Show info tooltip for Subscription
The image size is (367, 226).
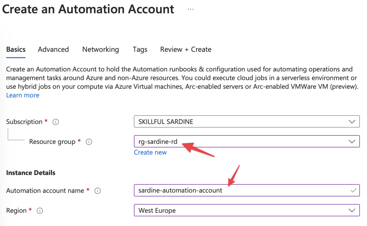pyautogui.click(x=56, y=122)
